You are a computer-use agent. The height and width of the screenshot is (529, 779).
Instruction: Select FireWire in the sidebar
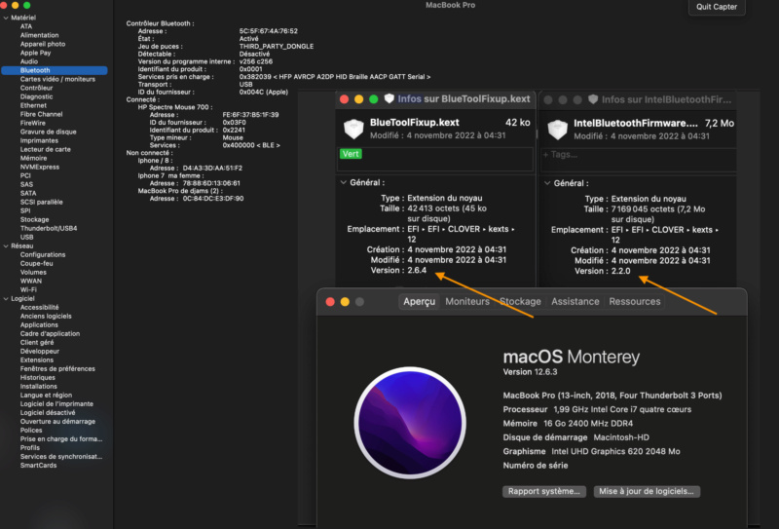(33, 124)
